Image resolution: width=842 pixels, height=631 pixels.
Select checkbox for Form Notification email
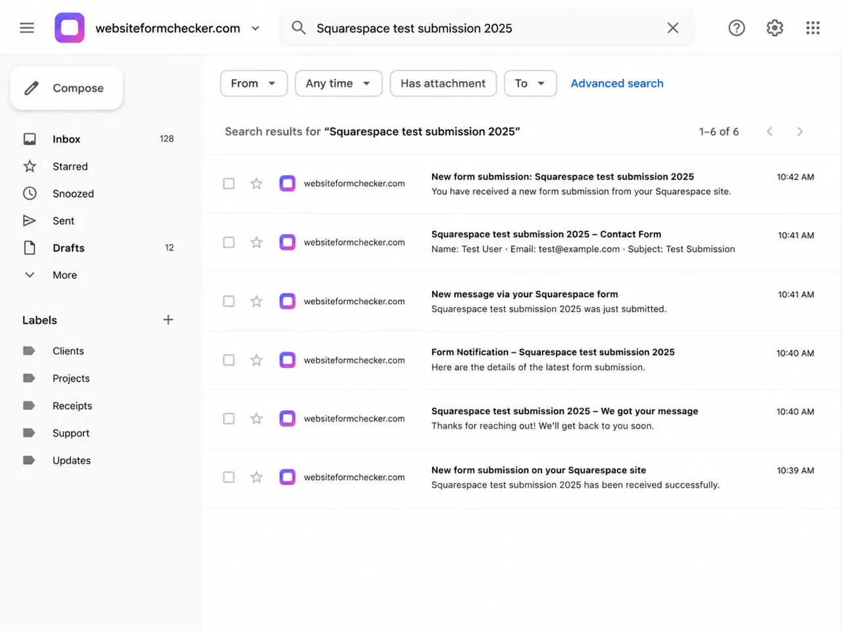(x=229, y=360)
